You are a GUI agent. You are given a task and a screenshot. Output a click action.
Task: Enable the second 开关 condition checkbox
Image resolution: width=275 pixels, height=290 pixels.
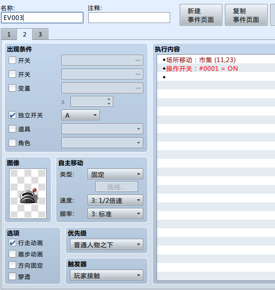(x=13, y=74)
